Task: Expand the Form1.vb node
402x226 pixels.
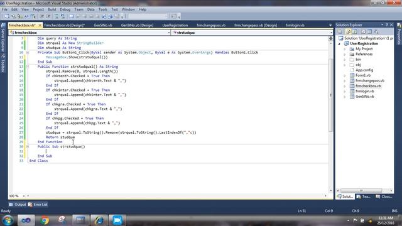Action: tap(345, 75)
